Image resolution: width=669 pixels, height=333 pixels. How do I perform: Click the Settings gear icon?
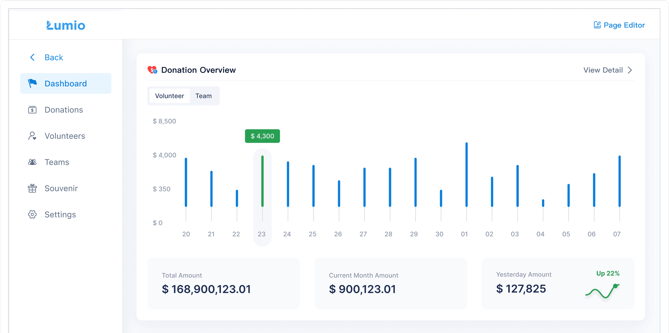point(32,214)
